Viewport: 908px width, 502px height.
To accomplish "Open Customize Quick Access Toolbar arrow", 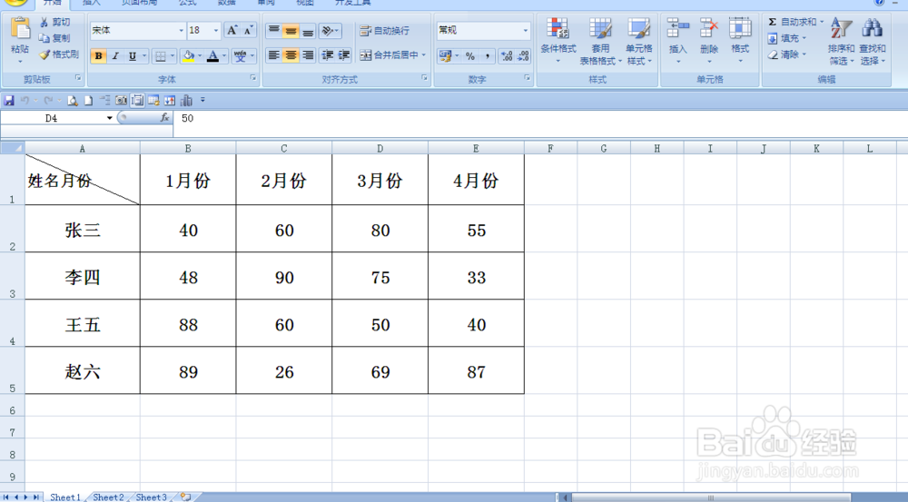I will [x=202, y=100].
